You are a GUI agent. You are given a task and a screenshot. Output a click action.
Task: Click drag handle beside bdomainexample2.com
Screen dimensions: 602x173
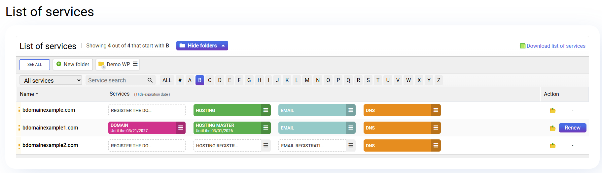(19, 146)
